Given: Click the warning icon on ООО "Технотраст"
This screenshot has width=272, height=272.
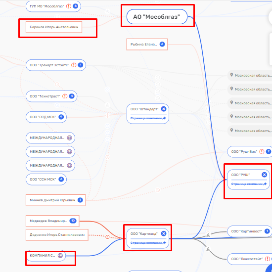Looking at the screenshot, I should (x=65, y=96).
